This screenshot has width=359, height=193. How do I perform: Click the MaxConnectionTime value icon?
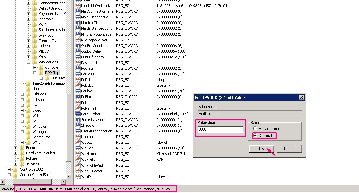[78, 11]
